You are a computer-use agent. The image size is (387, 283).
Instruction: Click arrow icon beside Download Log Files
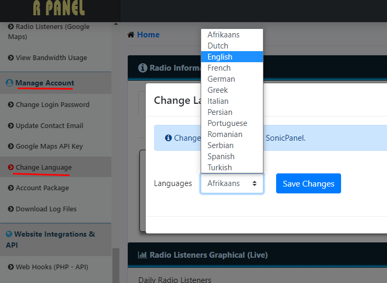[x=11, y=209]
